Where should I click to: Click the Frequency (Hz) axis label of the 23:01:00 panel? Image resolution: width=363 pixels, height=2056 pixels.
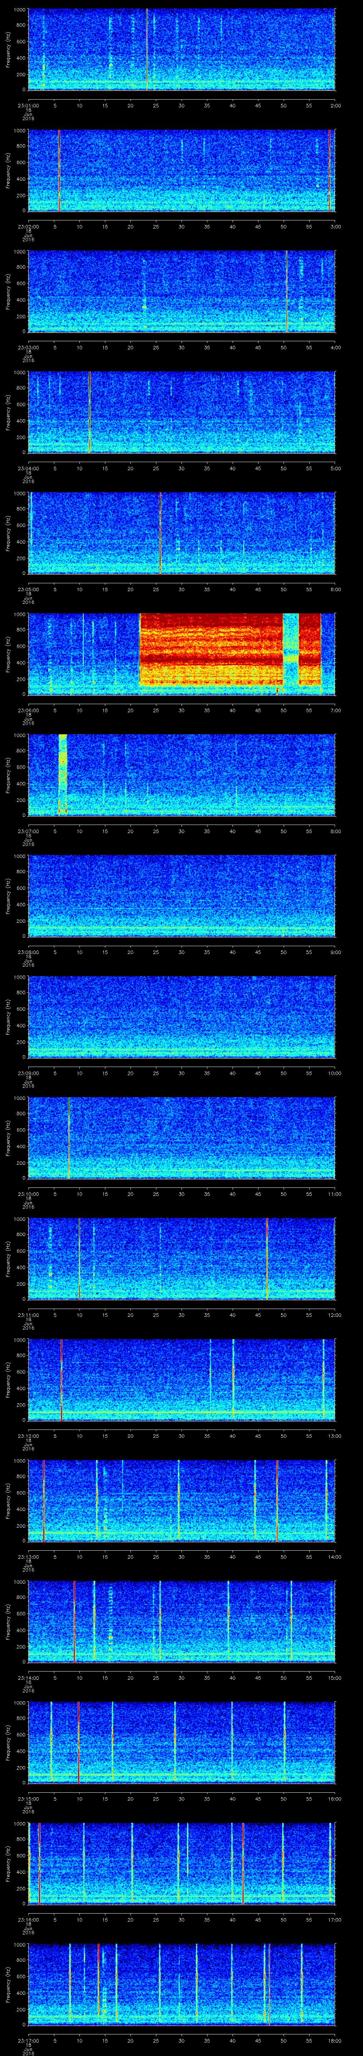tap(8, 50)
